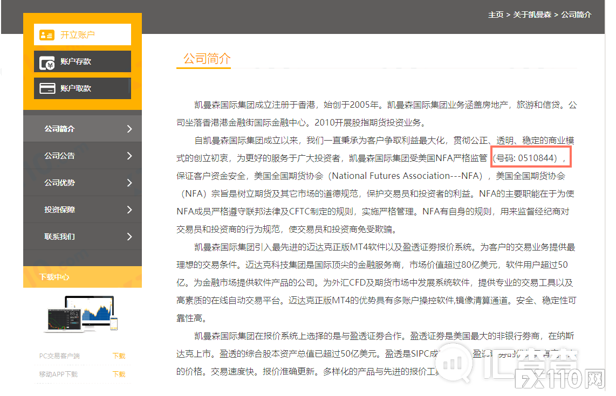Click the 开立账户 account opening button
This screenshot has width=616, height=396.
82,34
